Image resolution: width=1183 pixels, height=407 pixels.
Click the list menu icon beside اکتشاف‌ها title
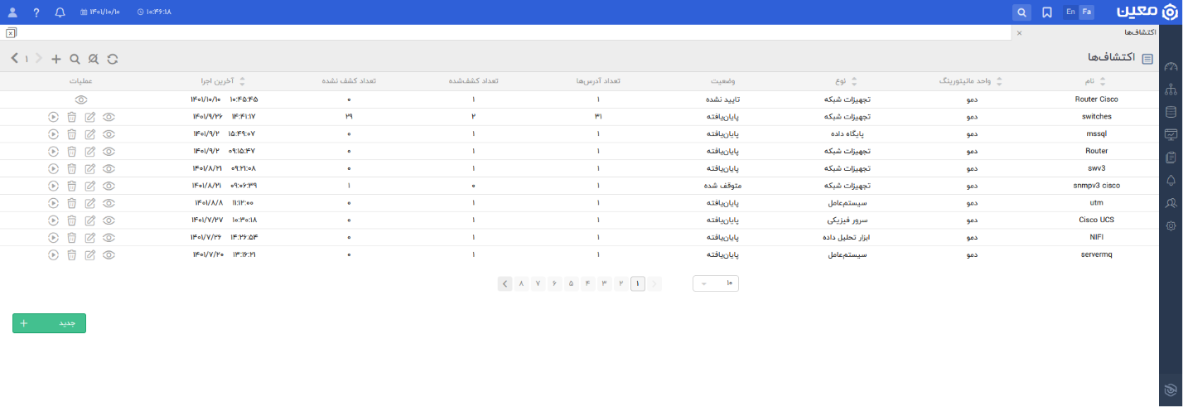pos(1147,59)
